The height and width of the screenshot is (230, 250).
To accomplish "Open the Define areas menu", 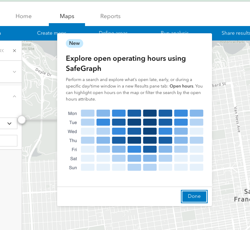I will point(113,32).
